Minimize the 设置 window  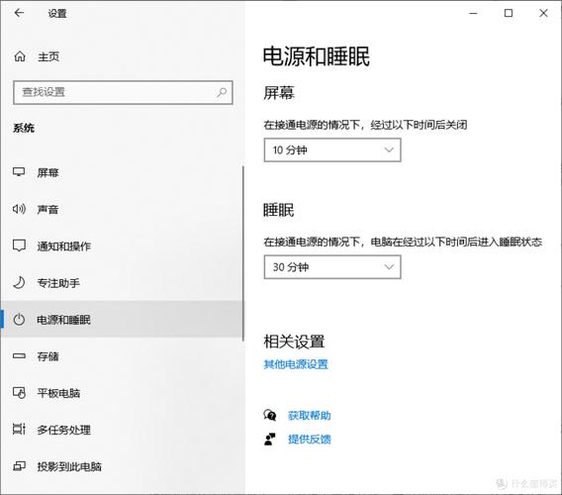click(474, 13)
